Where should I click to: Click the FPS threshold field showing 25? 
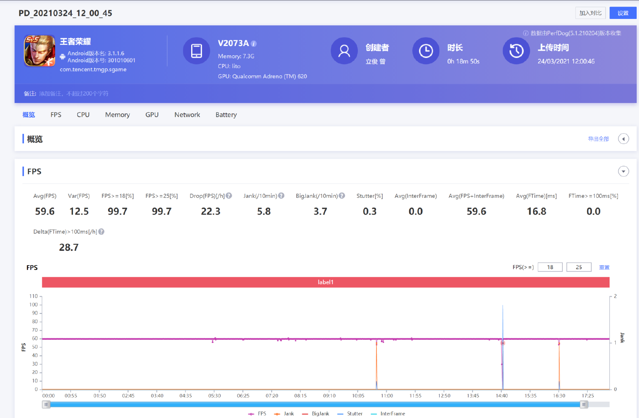click(x=579, y=267)
